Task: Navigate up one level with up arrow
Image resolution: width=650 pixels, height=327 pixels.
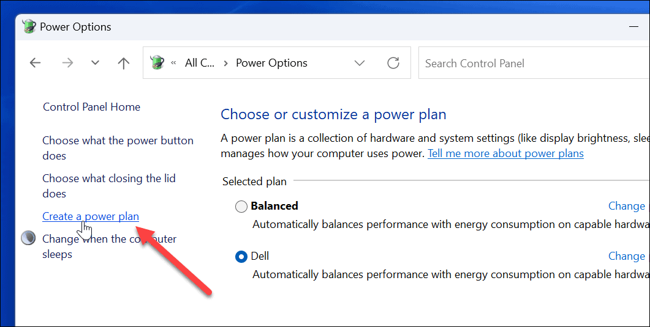Action: click(x=124, y=63)
